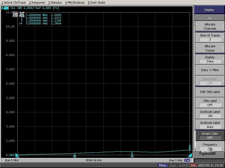Click the IFBW 30 kHz readout
This screenshot has width=225, height=168.
(x=94, y=160)
